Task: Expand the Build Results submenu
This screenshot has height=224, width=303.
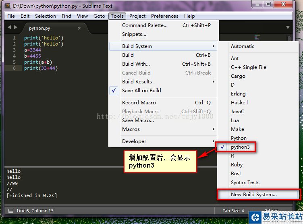Action: pyautogui.click(x=163, y=81)
